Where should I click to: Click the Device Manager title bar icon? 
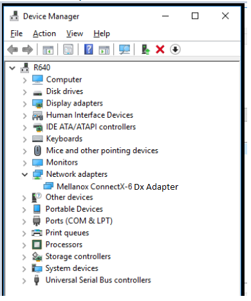[x=14, y=16]
